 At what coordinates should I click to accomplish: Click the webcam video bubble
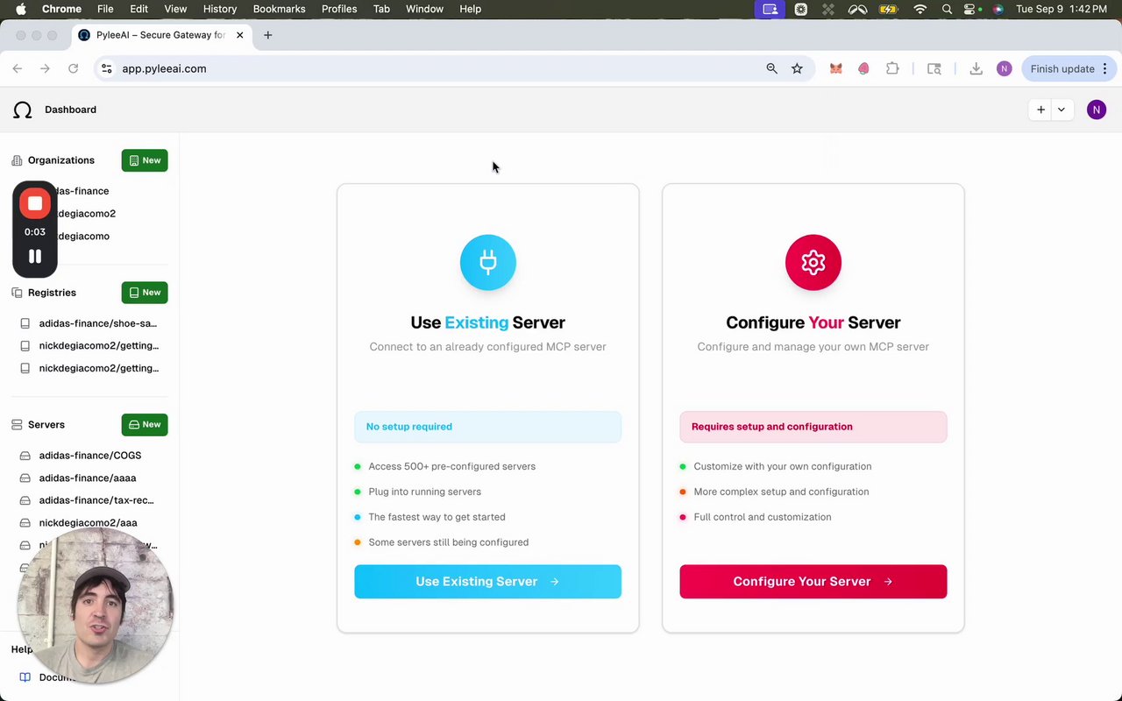point(95,605)
